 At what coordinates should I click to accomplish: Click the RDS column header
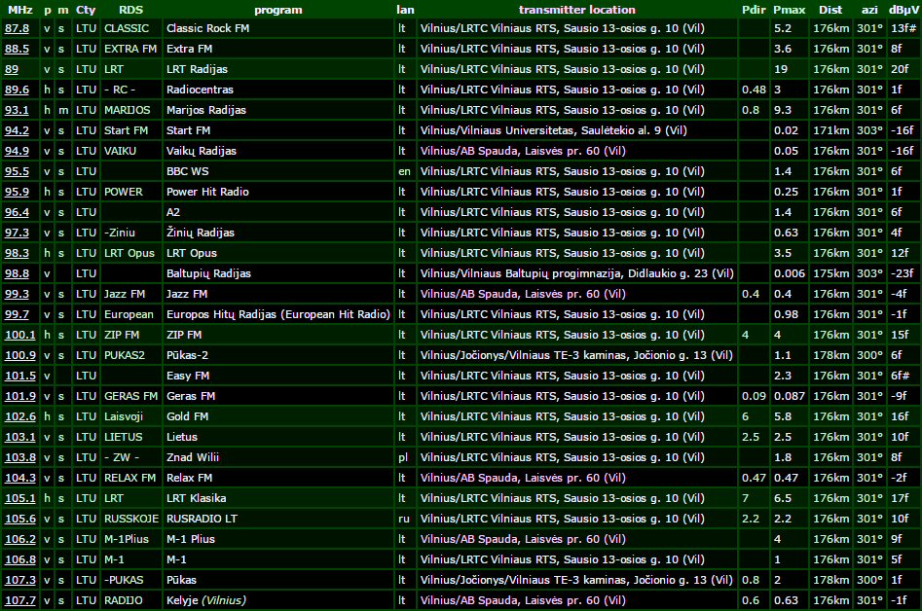(130, 10)
